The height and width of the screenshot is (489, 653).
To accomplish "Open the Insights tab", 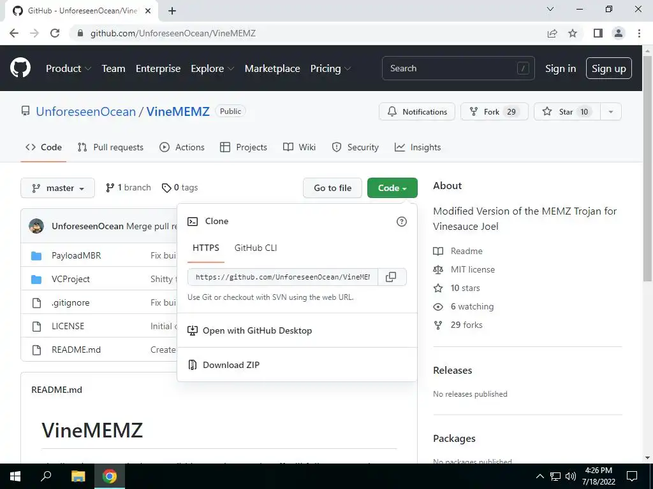I will 418,147.
